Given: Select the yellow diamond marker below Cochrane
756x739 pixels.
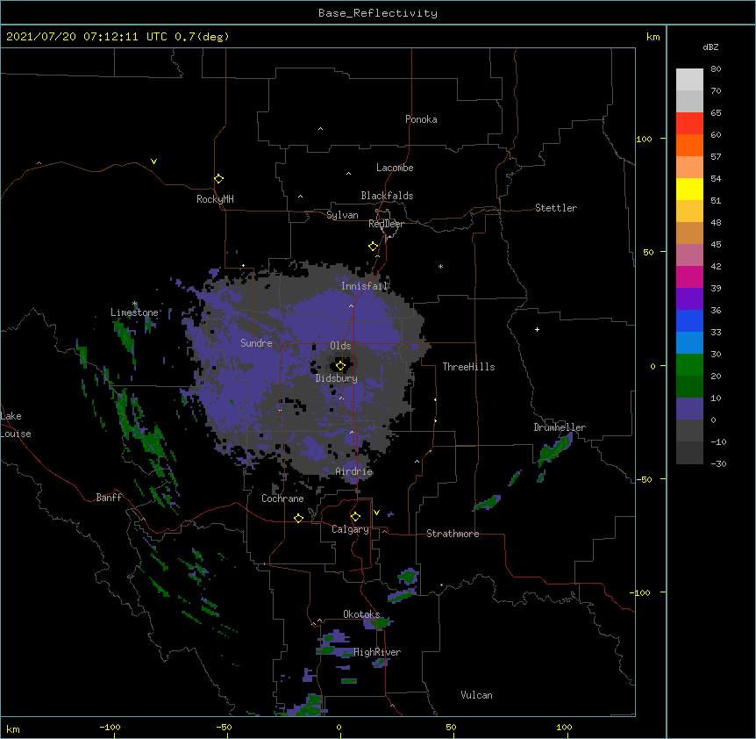Looking at the screenshot, I should point(298,519).
